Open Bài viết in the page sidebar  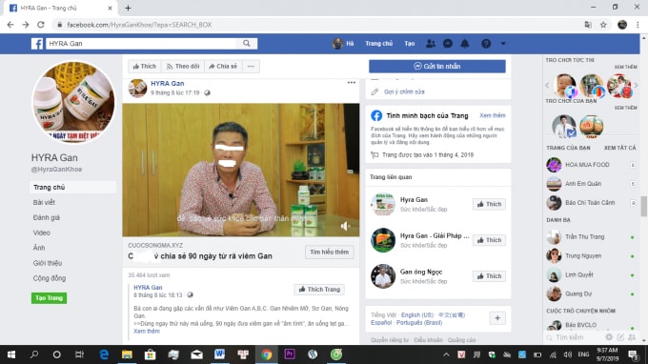(x=44, y=202)
